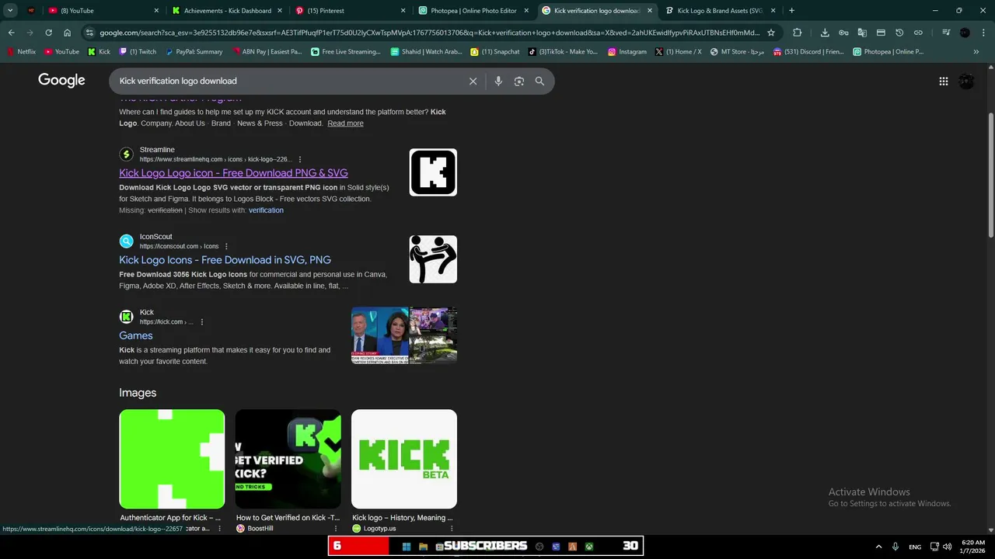The width and height of the screenshot is (995, 559).
Task: Go back to previous page
Action: point(11,33)
